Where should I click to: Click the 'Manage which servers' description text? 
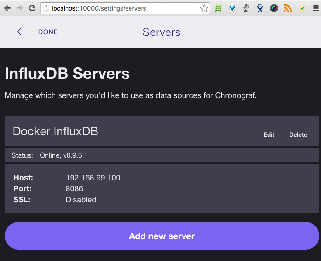click(x=131, y=95)
